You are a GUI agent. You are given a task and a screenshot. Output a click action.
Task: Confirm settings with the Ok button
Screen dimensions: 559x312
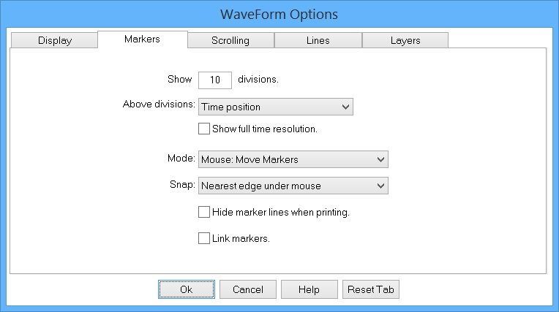[x=187, y=289]
